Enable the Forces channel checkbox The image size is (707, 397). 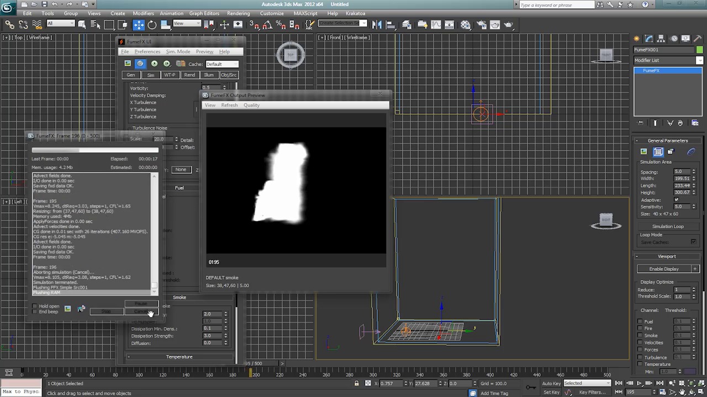pos(641,350)
